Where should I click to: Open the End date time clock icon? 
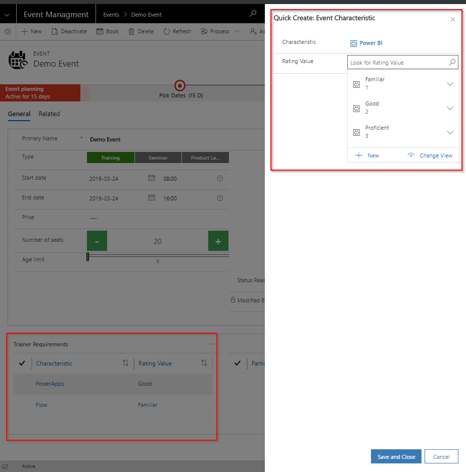(x=220, y=198)
